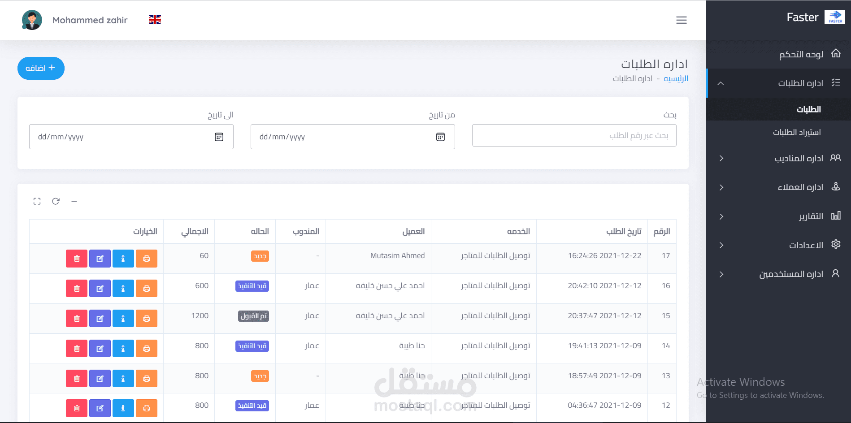Switch language via UK flag
Viewport: 851px width, 423px height.
coord(155,20)
